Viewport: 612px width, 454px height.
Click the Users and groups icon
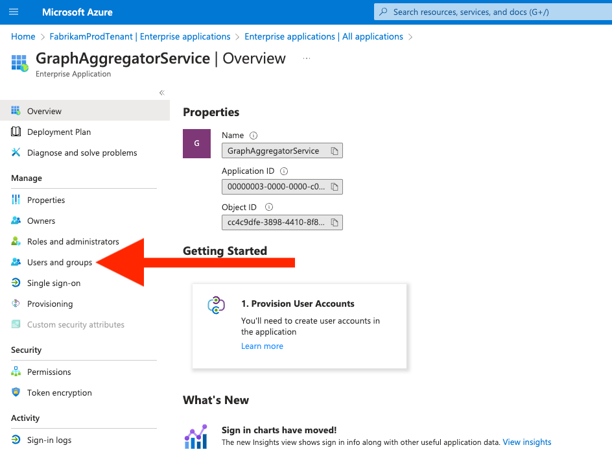16,261
